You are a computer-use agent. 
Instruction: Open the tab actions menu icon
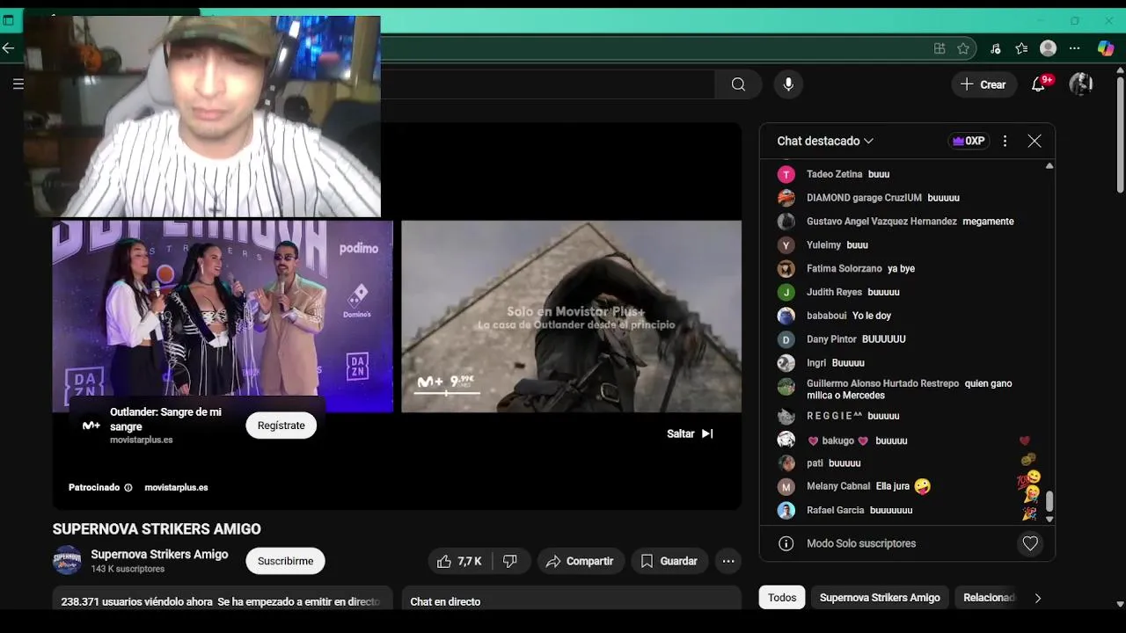[9, 20]
